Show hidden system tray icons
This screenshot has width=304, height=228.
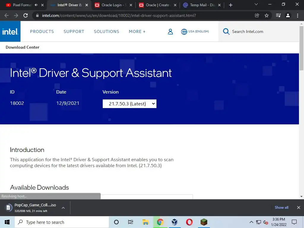(251, 222)
